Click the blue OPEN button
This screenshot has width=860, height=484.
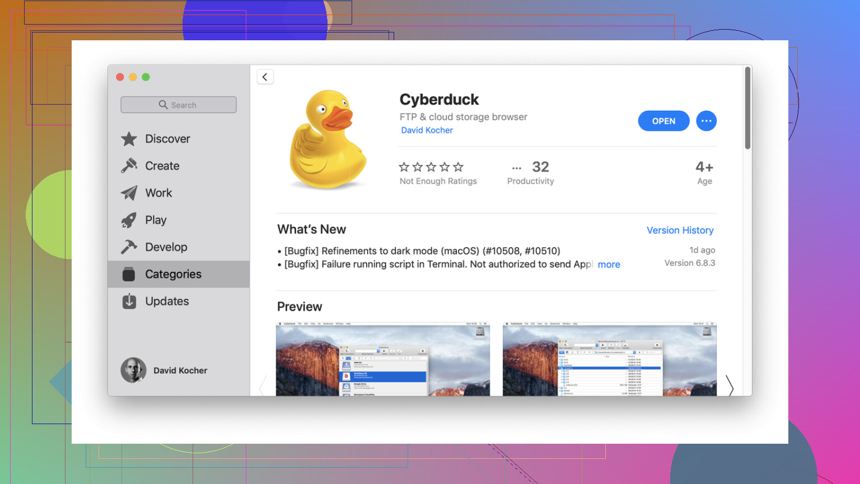point(663,121)
